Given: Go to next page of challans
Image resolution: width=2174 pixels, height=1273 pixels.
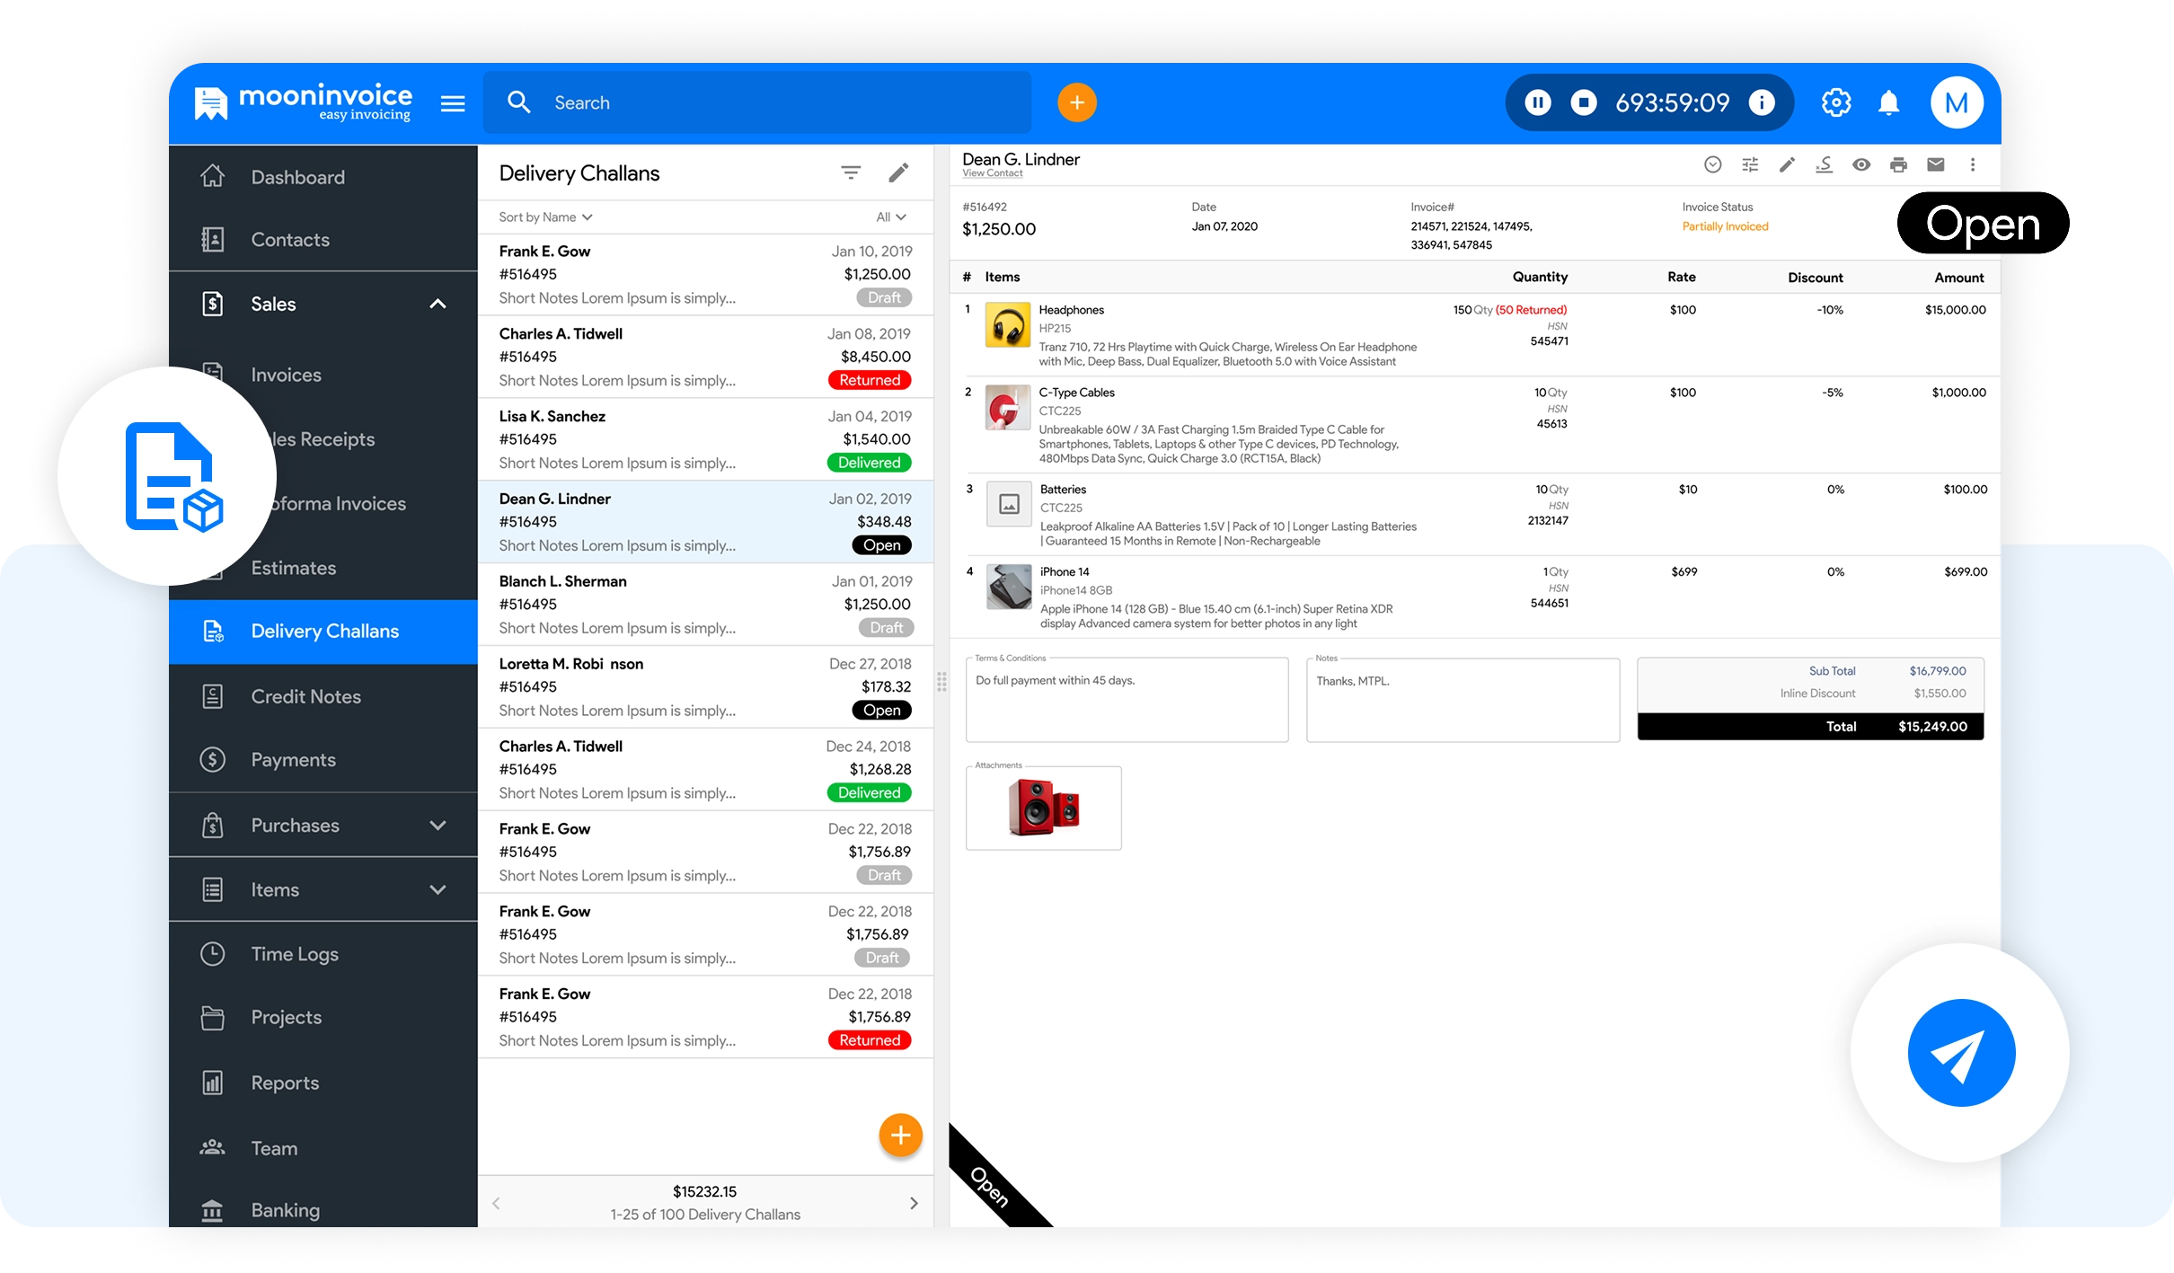Looking at the screenshot, I should [x=914, y=1203].
